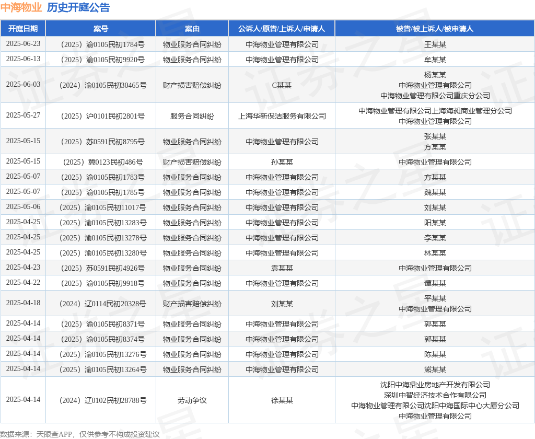Click the 公诉人/原告/上诉人/申请人 column header

[282, 28]
